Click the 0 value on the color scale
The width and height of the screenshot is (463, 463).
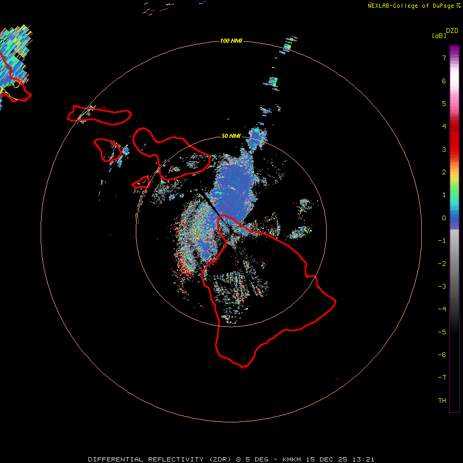tap(444, 218)
